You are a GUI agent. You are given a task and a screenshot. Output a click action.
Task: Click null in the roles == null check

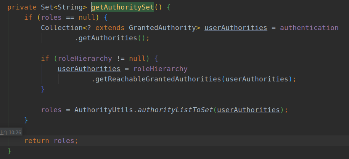(x=87, y=17)
